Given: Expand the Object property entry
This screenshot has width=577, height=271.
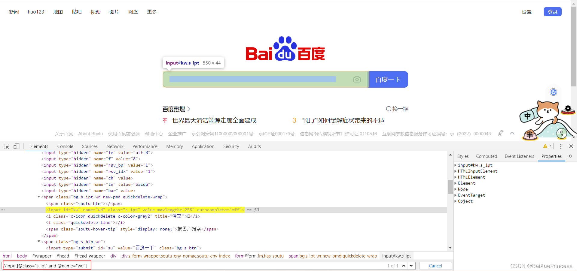Looking at the screenshot, I should click(x=456, y=201).
